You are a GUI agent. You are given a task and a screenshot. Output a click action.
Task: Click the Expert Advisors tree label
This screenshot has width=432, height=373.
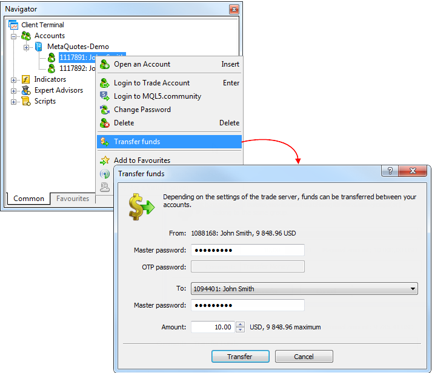(x=59, y=90)
